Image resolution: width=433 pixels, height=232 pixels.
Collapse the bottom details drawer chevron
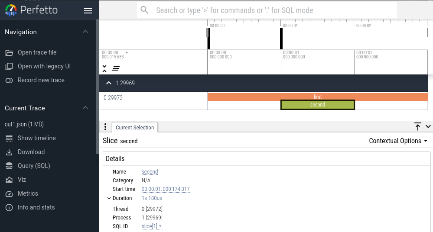click(428, 127)
